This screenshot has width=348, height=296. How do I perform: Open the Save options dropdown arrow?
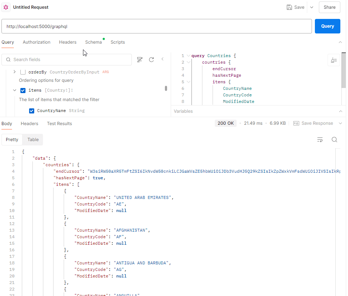click(312, 7)
